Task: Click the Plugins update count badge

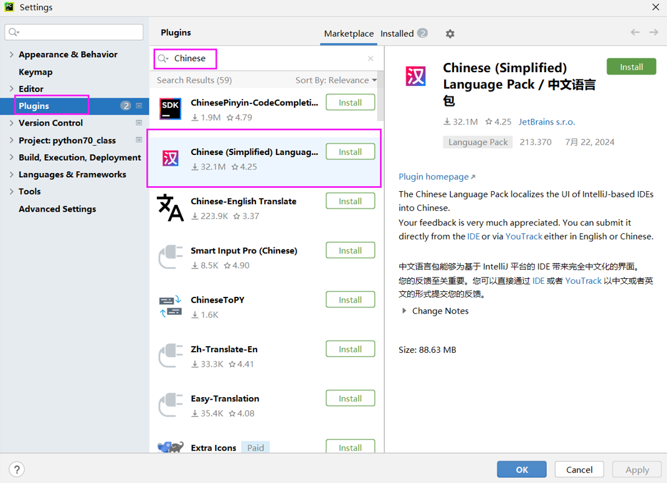Action: click(x=125, y=105)
